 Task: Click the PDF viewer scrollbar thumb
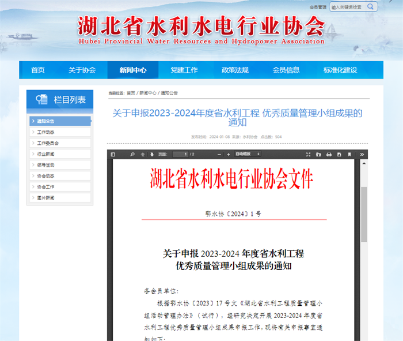364,214
